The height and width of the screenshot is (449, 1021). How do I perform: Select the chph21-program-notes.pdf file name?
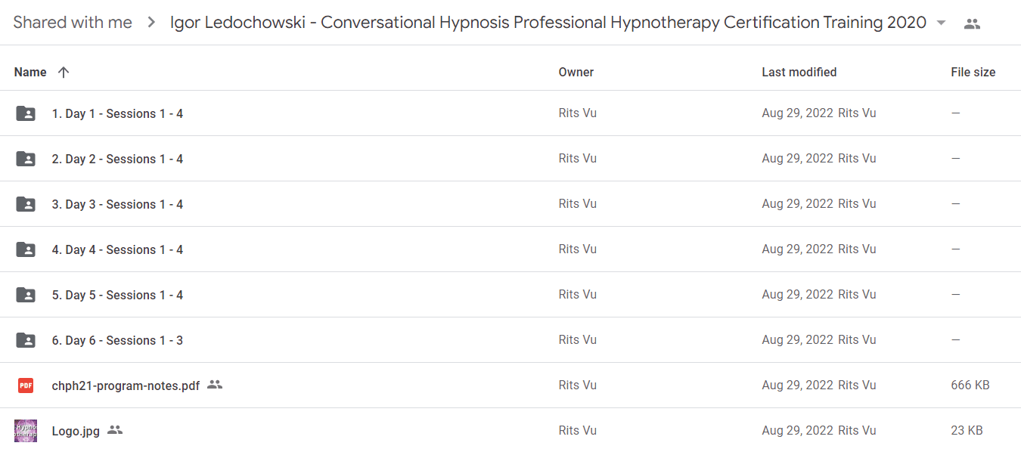point(126,386)
